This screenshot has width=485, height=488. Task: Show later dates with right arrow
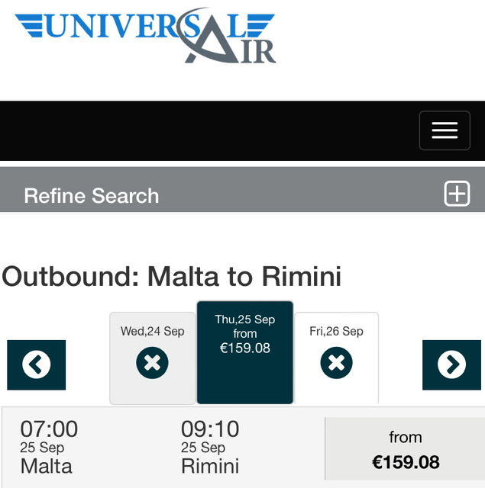pos(451,364)
